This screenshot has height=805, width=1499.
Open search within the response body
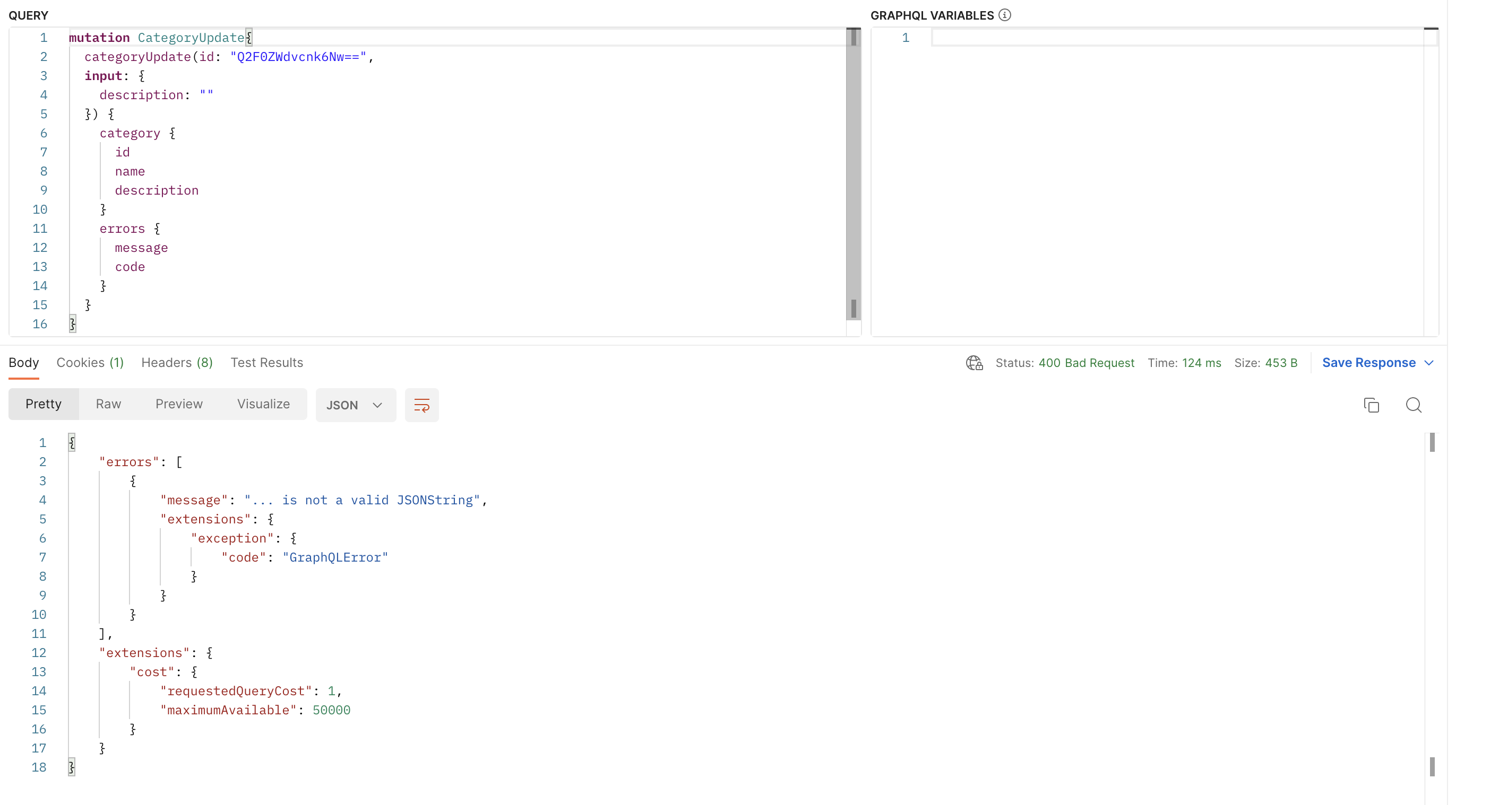1413,405
